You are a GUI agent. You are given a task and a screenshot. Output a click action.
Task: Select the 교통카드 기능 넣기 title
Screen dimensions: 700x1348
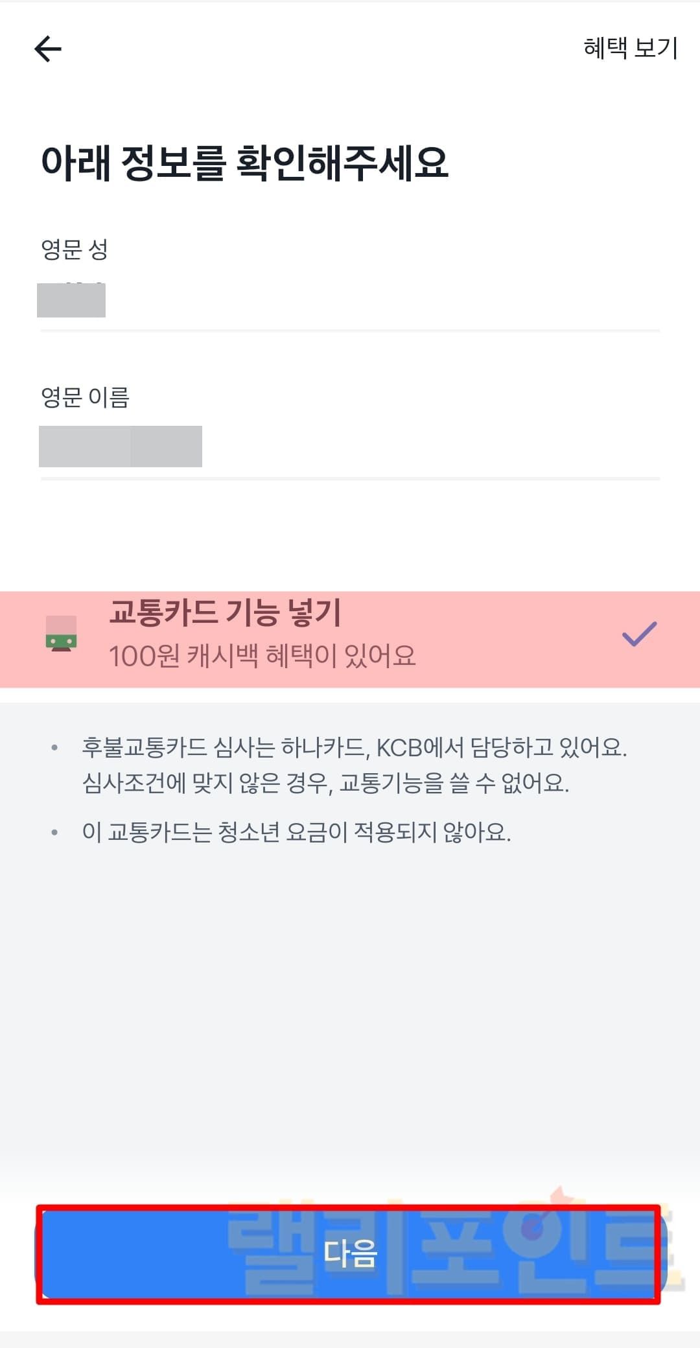click(x=225, y=612)
